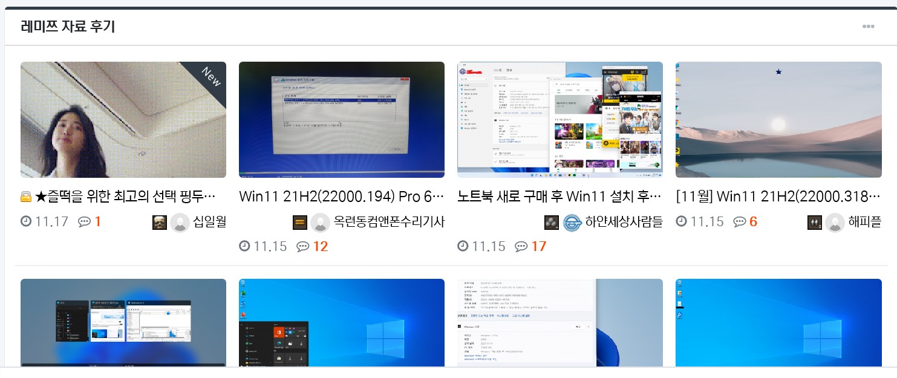Screen dimensions: 897x378
Task: Click the level badge icon beside 옥련동컴앤폰수리기사
Action: (x=300, y=222)
